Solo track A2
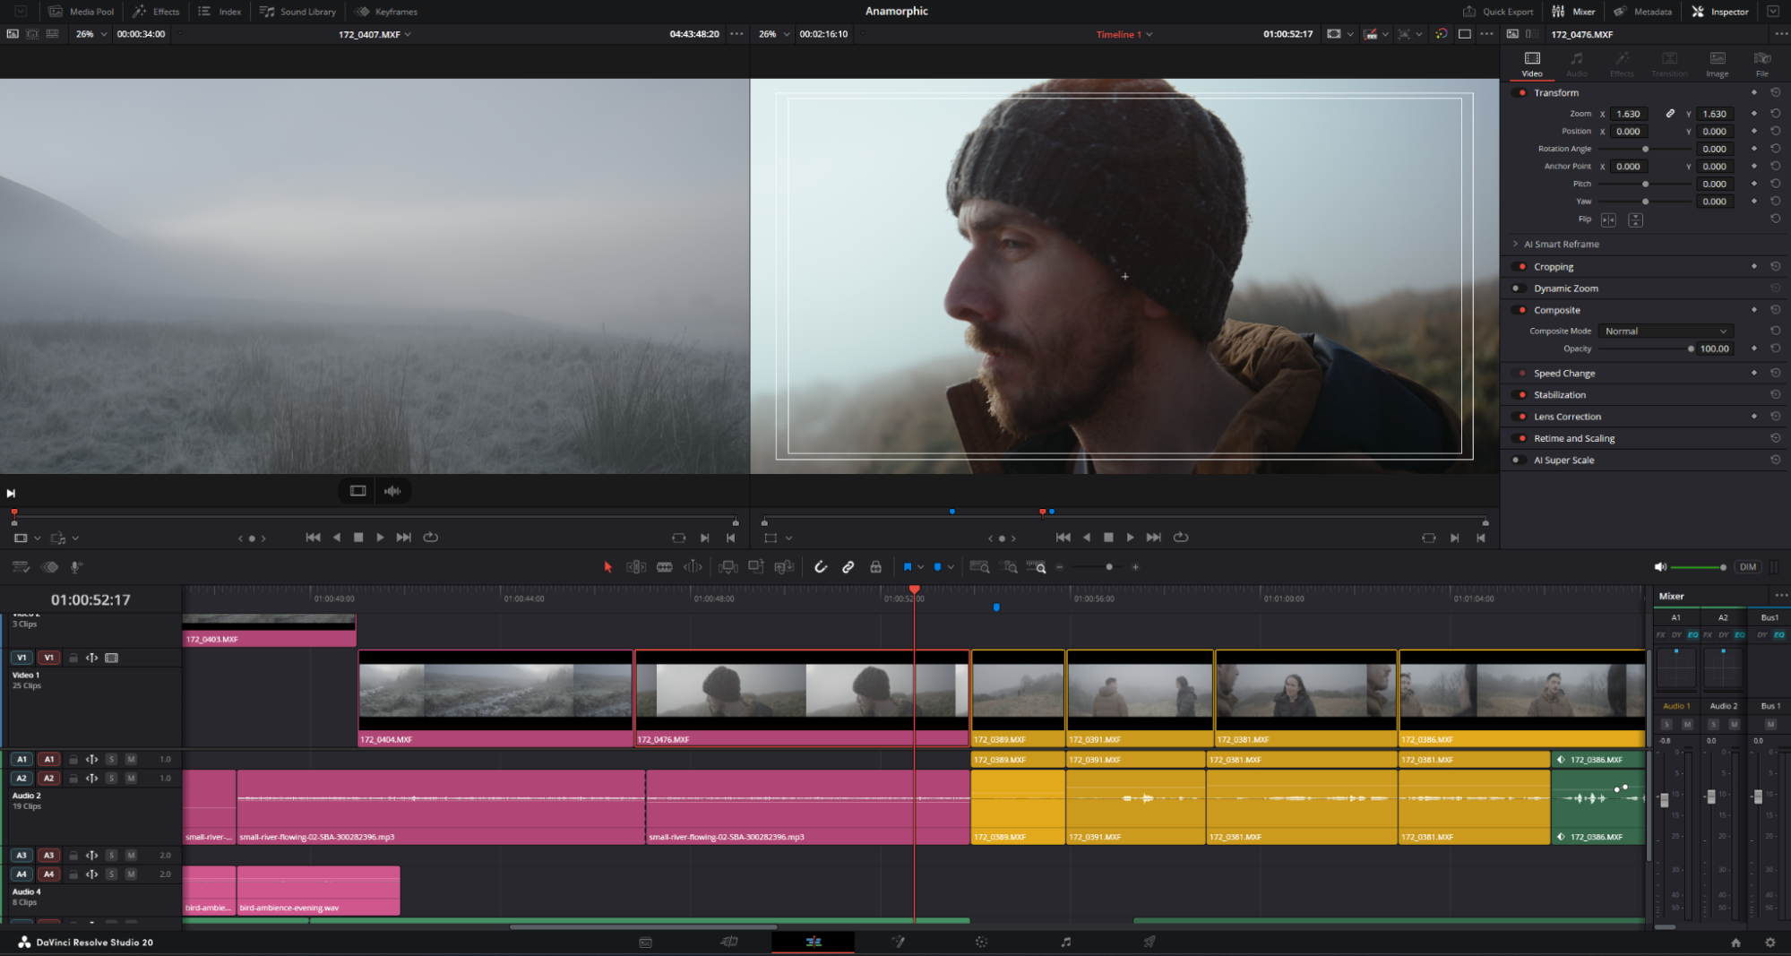1791x956 pixels. pos(111,778)
